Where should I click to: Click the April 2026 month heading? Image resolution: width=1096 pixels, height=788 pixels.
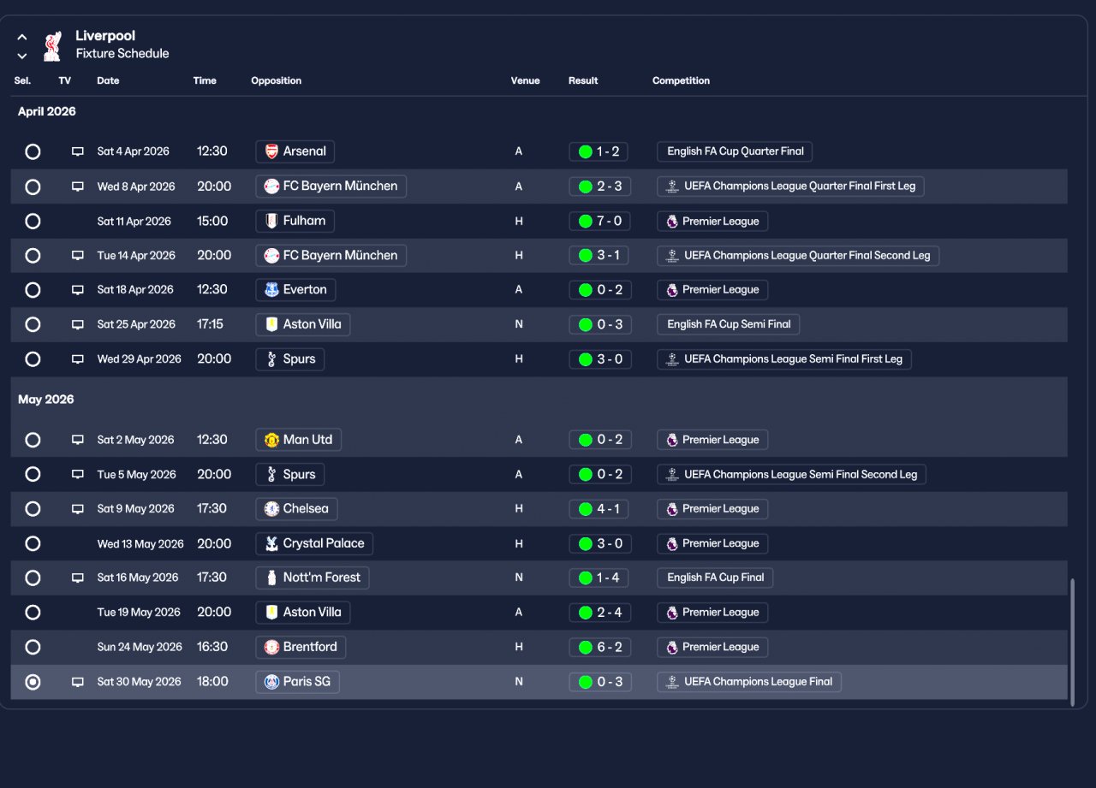(x=47, y=111)
